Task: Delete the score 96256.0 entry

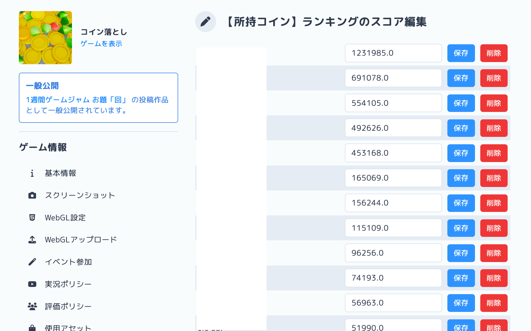Action: (x=494, y=253)
